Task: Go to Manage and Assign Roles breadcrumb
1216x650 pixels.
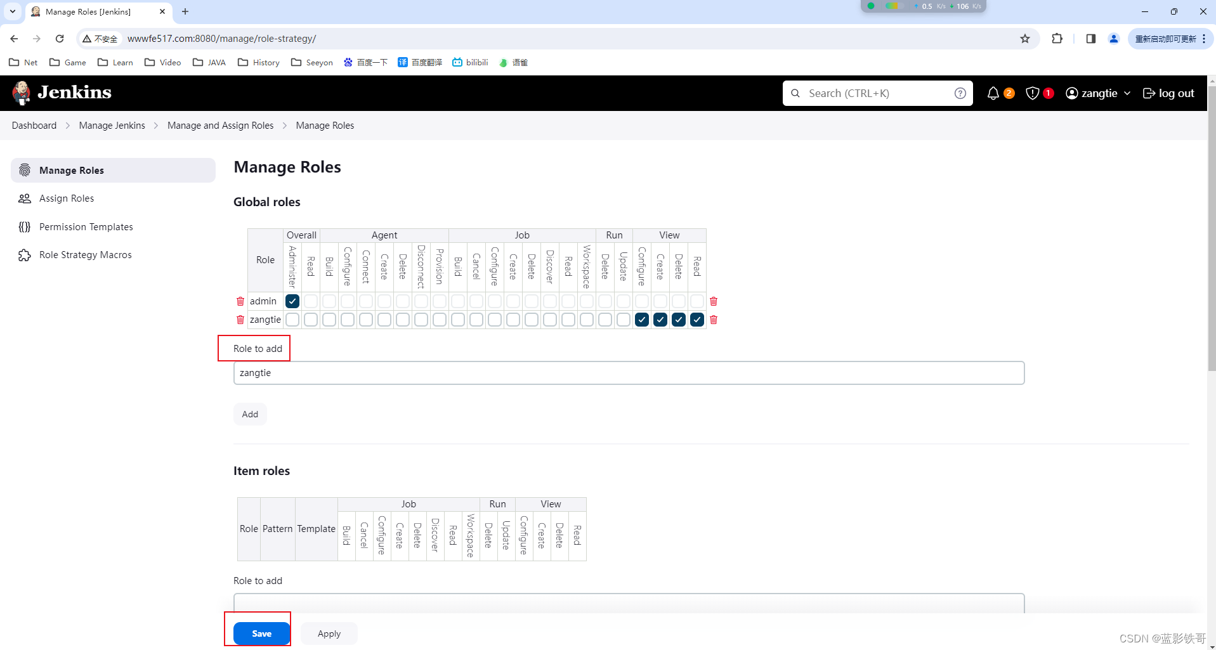Action: click(221, 126)
